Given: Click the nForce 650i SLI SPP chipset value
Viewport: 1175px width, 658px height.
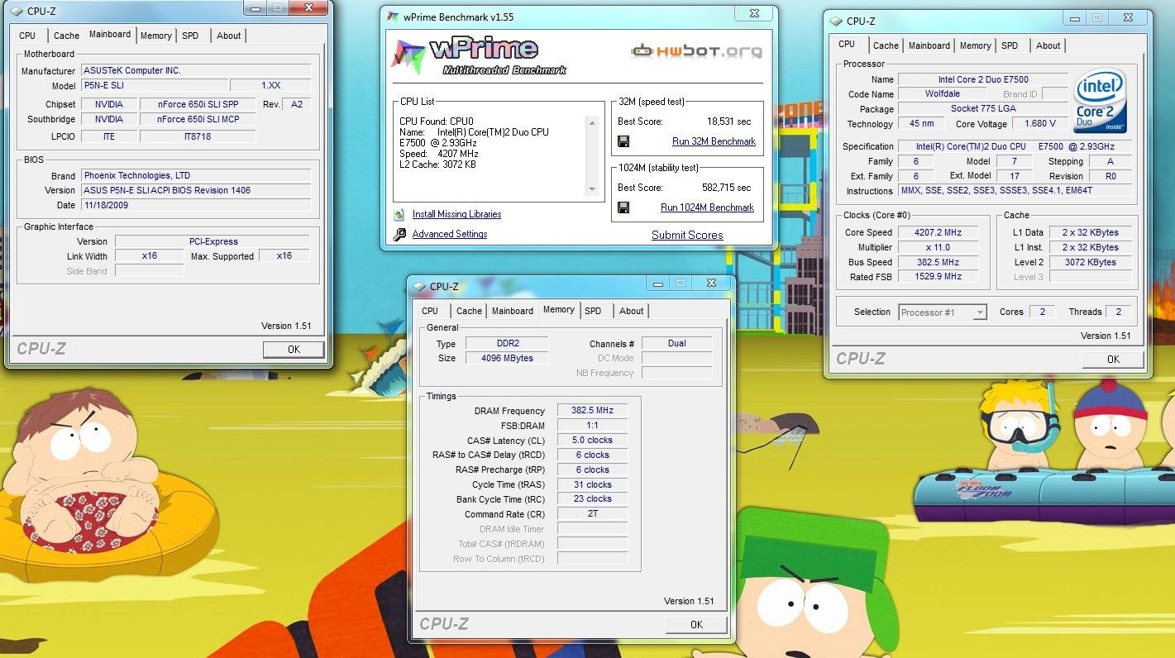Looking at the screenshot, I should click(196, 104).
